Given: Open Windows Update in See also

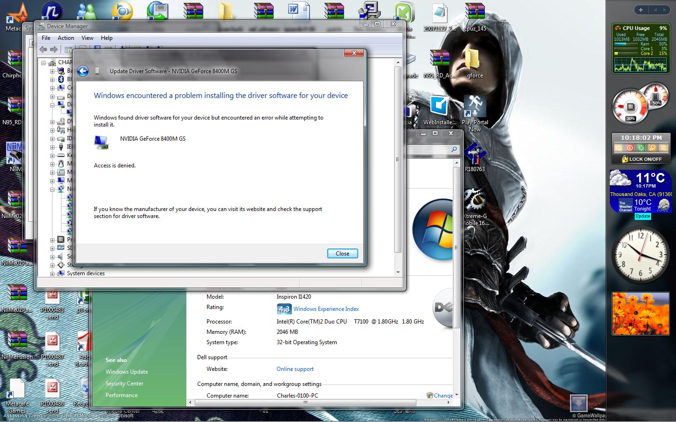Looking at the screenshot, I should [x=127, y=372].
